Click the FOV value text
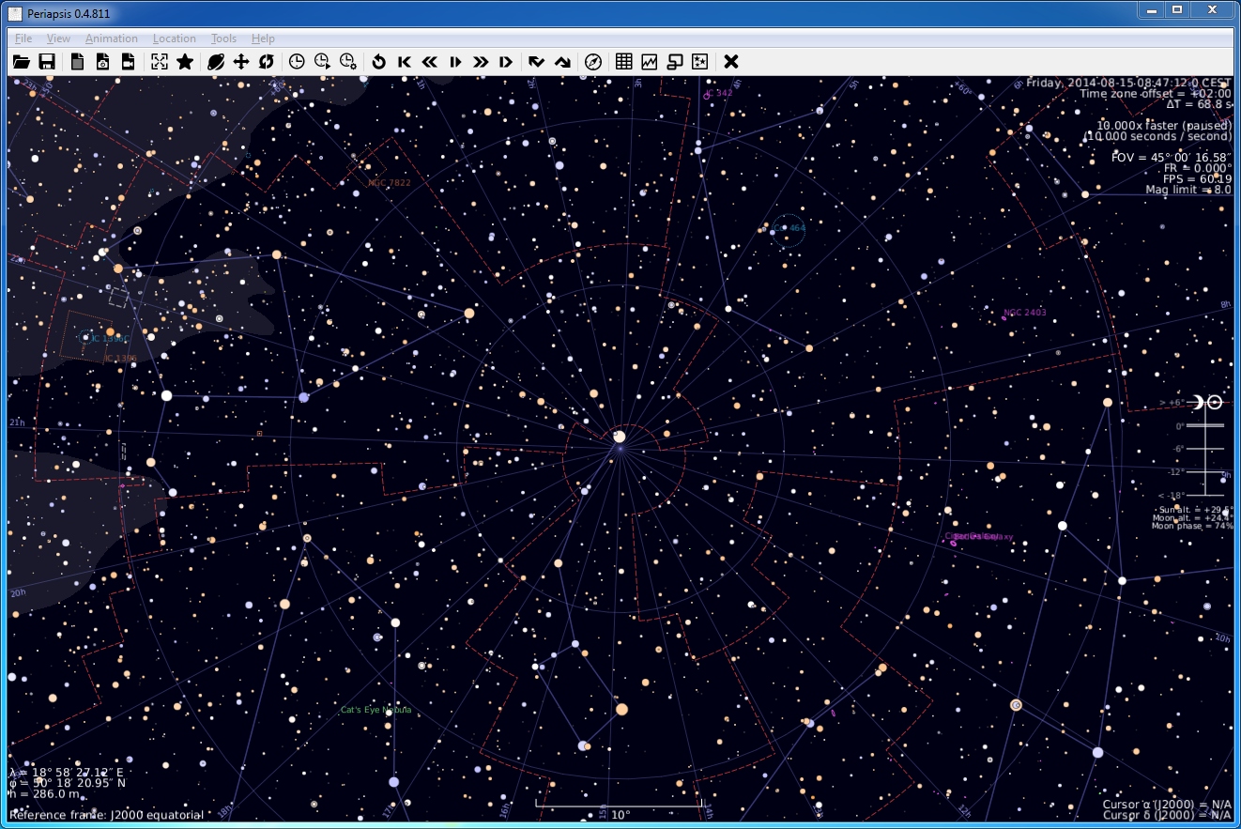 pos(1172,157)
